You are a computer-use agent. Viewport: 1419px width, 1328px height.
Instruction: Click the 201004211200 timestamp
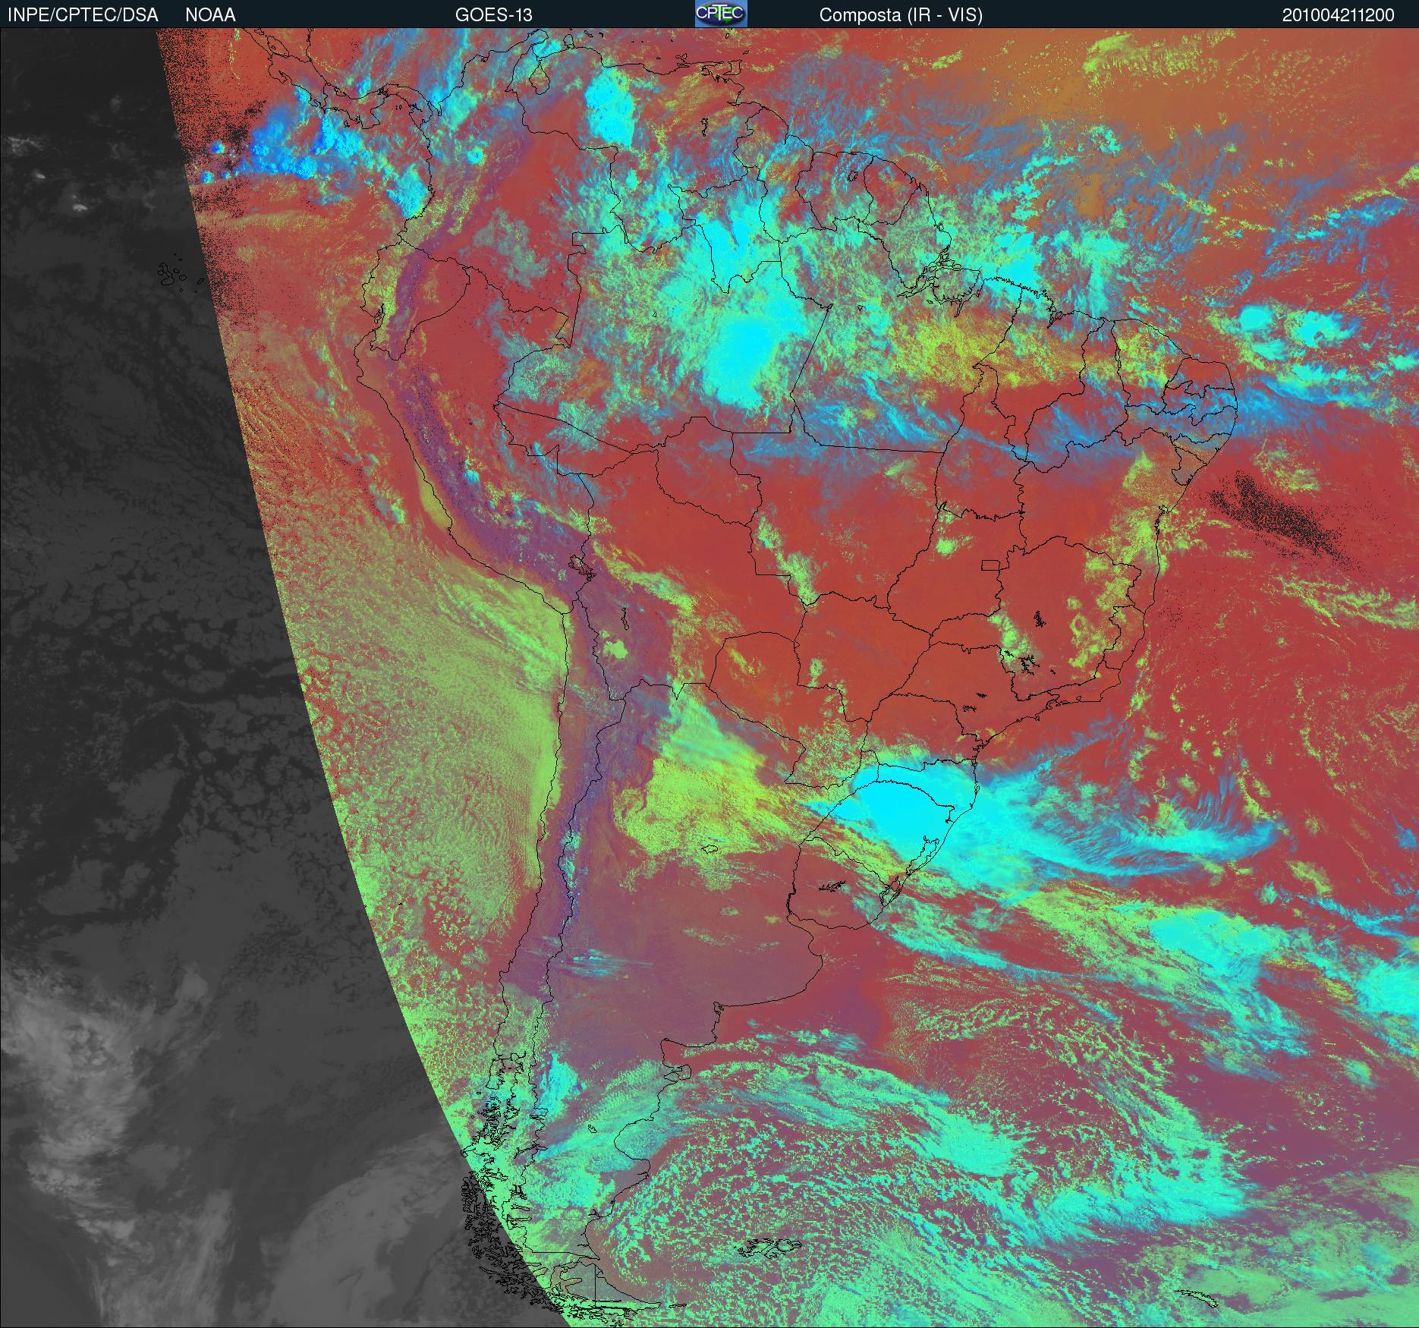point(1338,15)
